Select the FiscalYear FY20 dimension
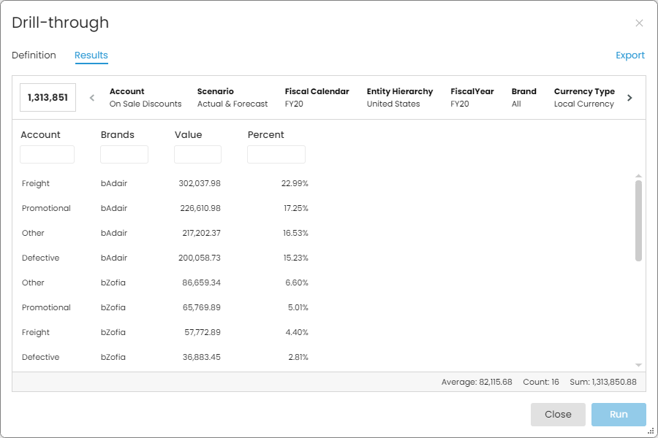This screenshot has height=438, width=658. [x=472, y=98]
